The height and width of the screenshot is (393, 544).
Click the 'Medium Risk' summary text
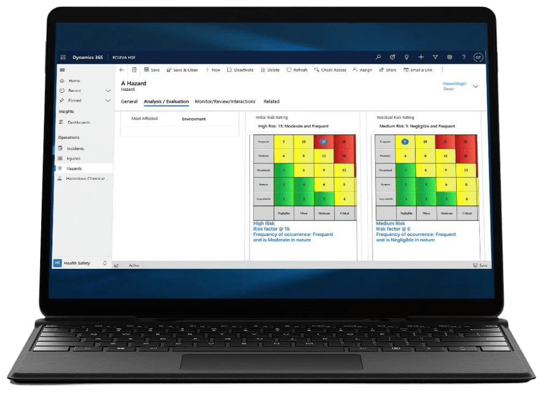390,223
